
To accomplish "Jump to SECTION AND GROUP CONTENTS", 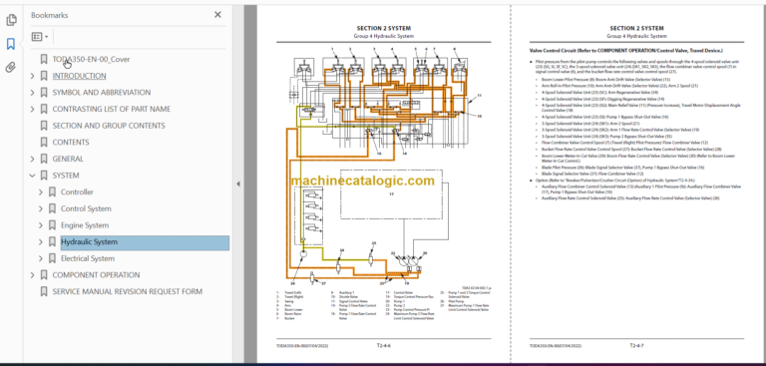I will click(109, 126).
